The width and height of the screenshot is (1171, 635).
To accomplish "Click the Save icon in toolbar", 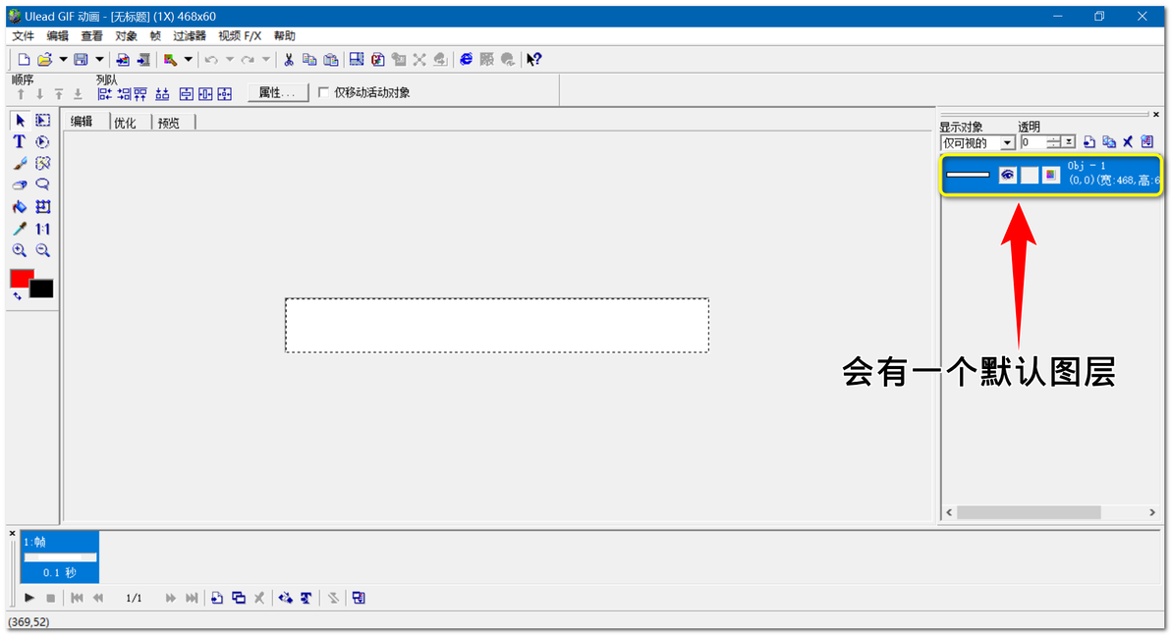I will click(x=81, y=60).
